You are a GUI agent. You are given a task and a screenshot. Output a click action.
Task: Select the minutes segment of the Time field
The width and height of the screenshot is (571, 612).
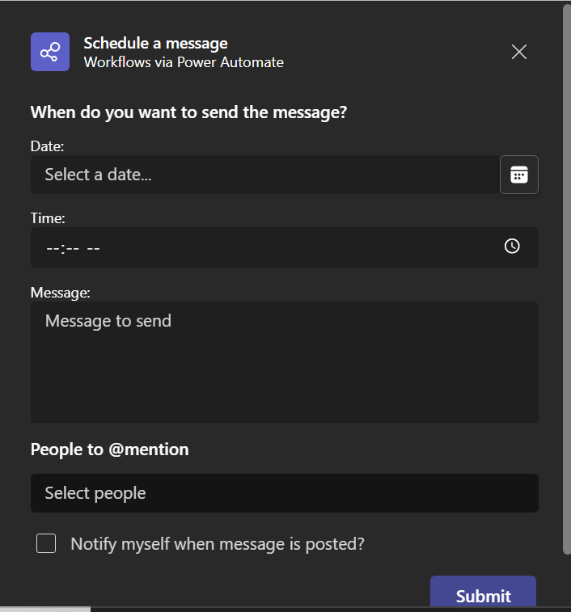coord(72,247)
